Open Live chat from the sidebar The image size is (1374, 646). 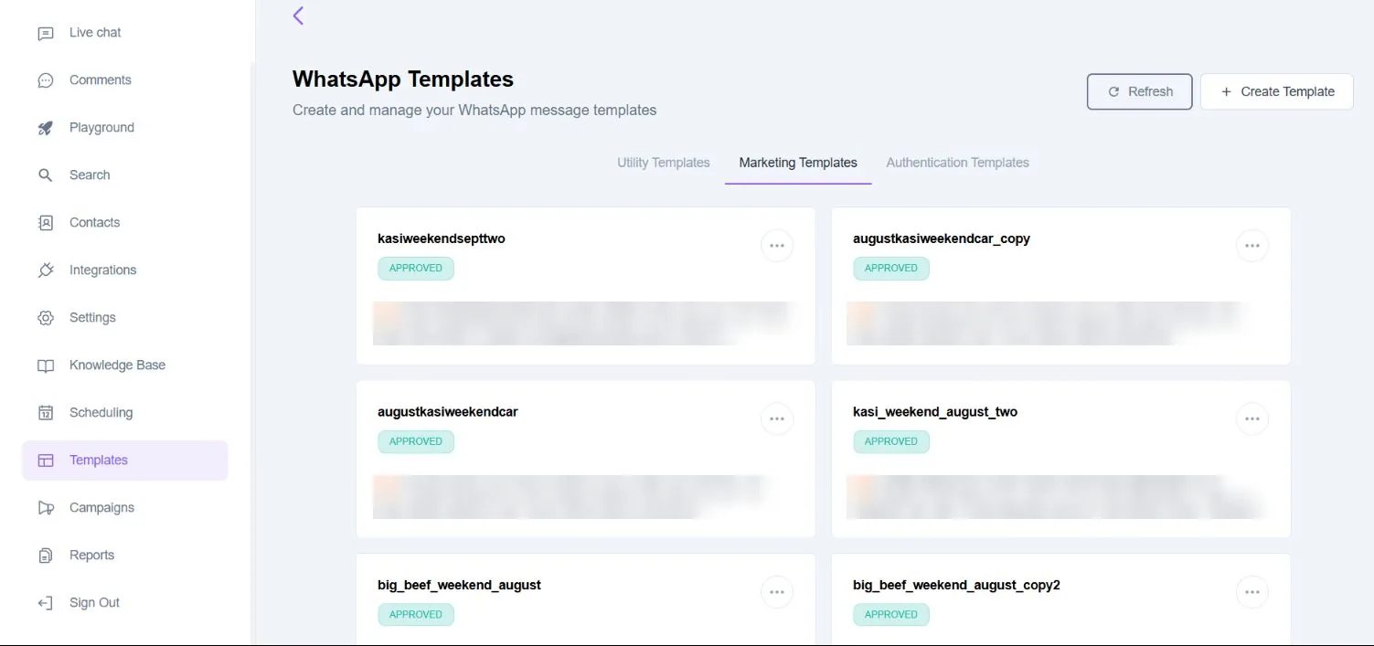pyautogui.click(x=95, y=33)
